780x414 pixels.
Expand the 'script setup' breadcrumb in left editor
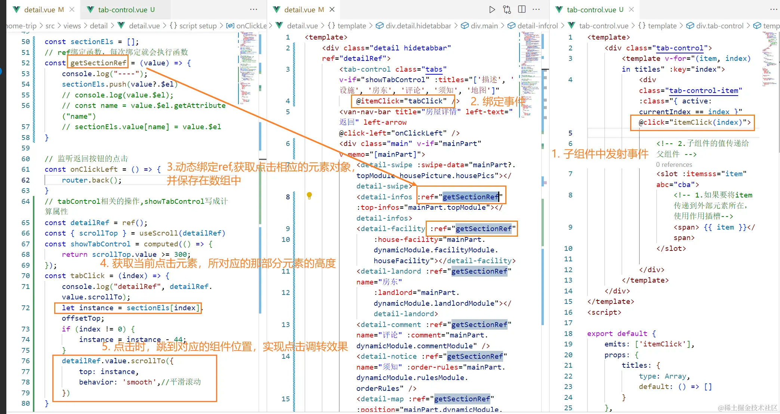point(197,26)
